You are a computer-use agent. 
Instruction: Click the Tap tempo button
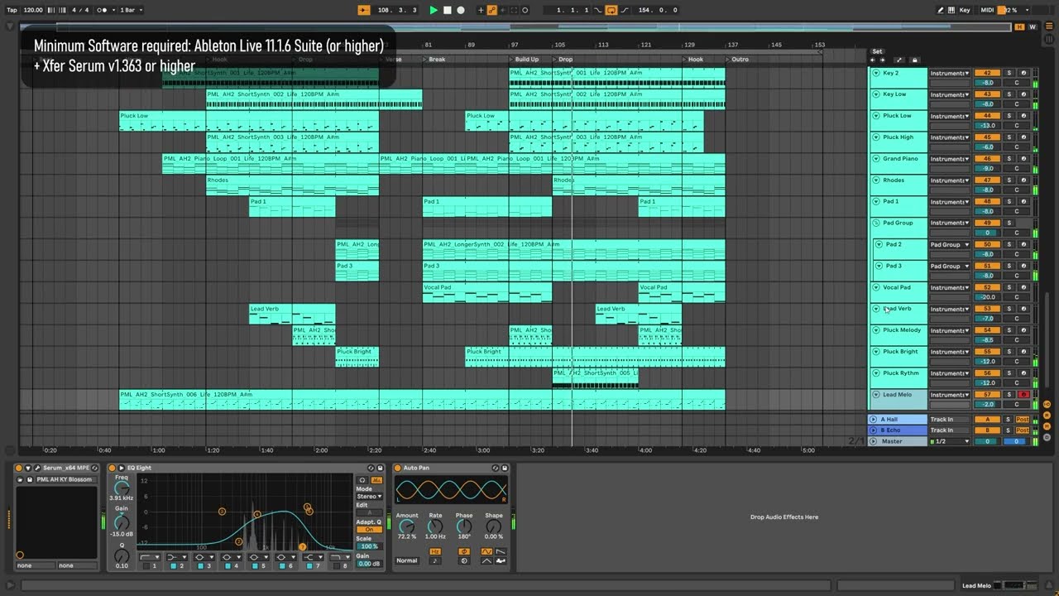pyautogui.click(x=12, y=10)
